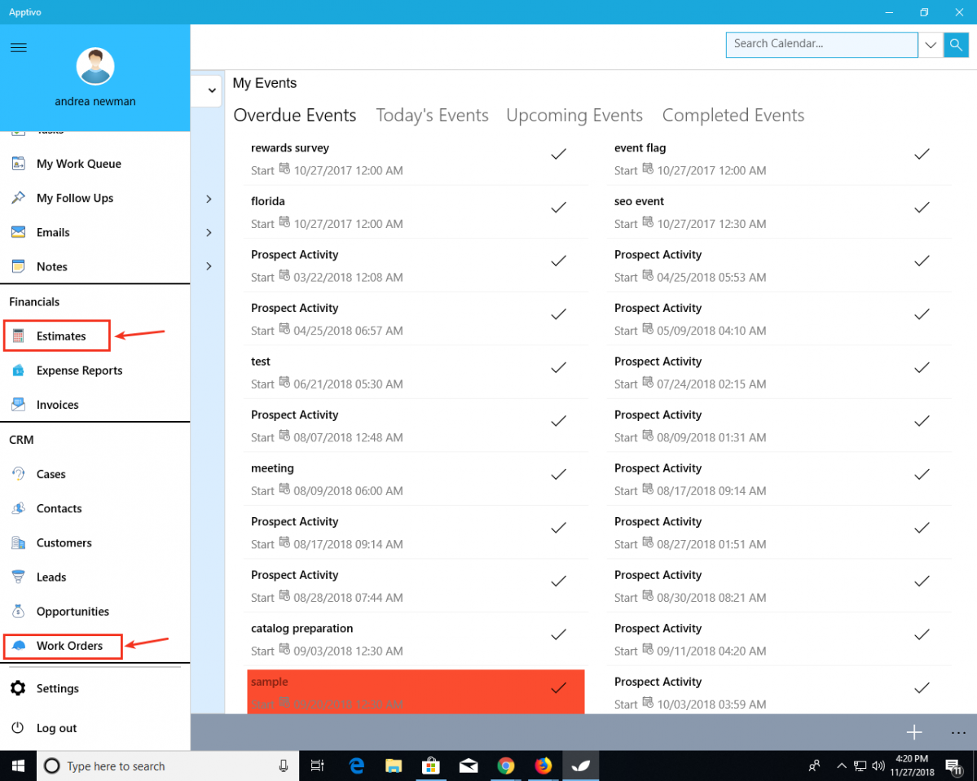Click the Search Calendar input field
Viewport: 977px width, 781px height.
coord(821,45)
